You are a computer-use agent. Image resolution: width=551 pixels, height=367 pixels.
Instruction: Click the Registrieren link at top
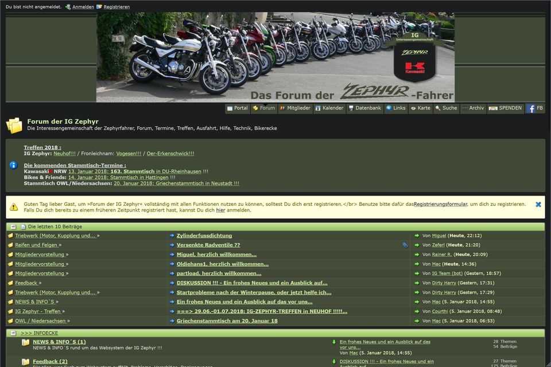click(117, 7)
